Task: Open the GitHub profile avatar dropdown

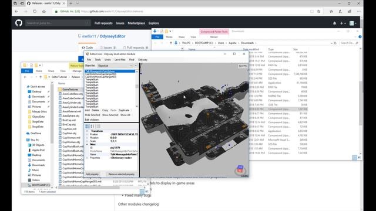Action: [x=352, y=23]
